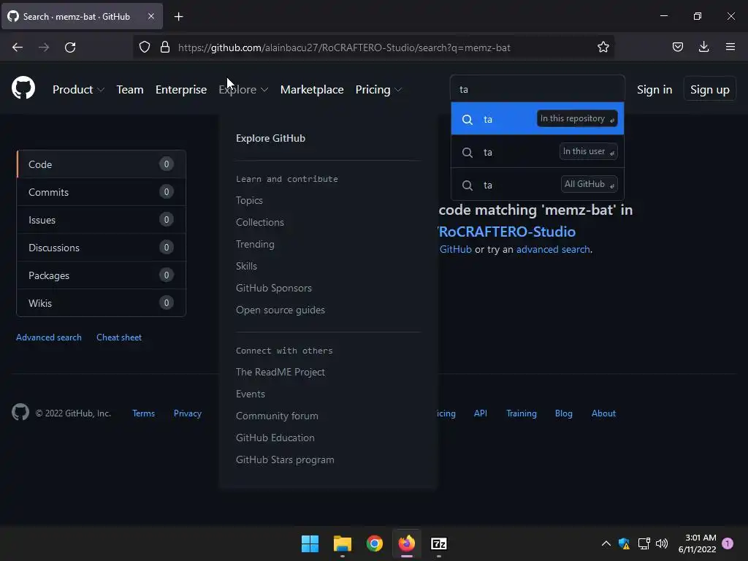Open Explore GitHub menu heading

(x=270, y=138)
